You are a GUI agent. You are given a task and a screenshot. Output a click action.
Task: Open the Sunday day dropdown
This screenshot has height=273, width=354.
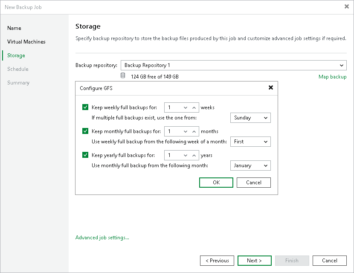coord(250,118)
